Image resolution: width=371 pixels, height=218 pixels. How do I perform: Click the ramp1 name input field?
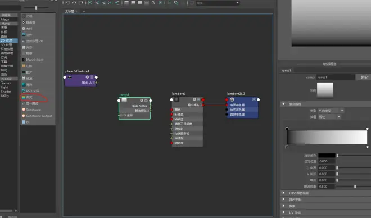coord(336,78)
